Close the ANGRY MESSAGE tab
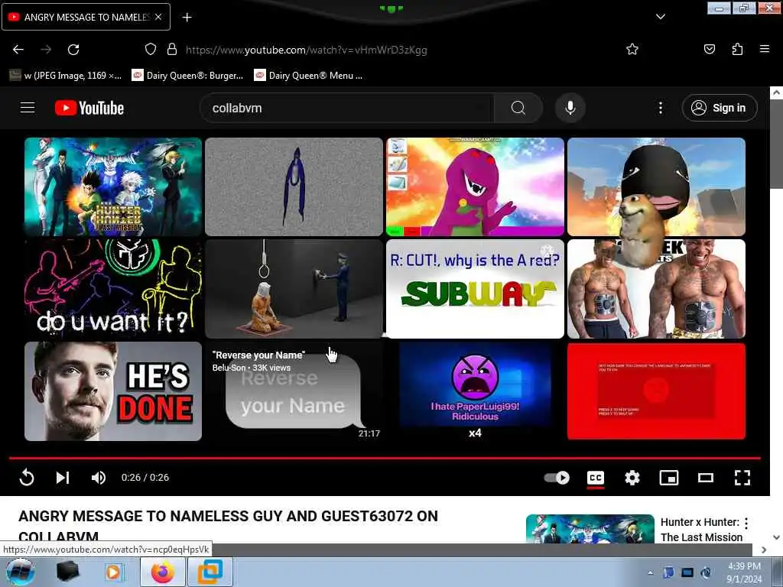The image size is (783, 587). [x=158, y=17]
